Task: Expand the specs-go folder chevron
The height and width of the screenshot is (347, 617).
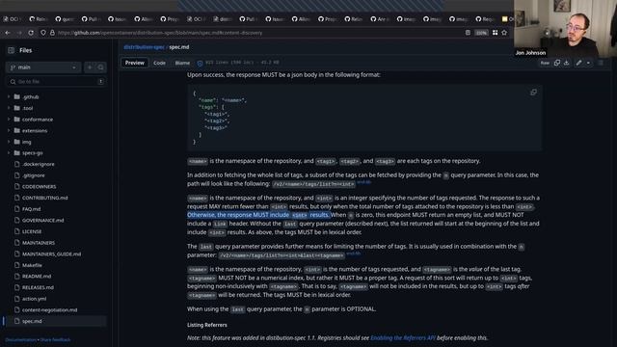Action: (9, 153)
